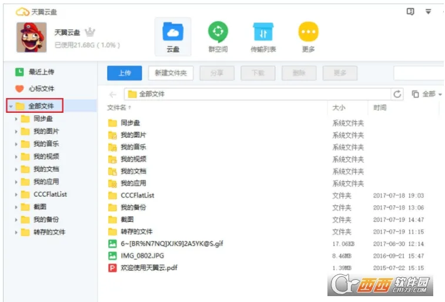Viewport: 445px width, 302px height.
Task: Click the 全部文件 path address bar
Action: pyautogui.click(x=257, y=94)
